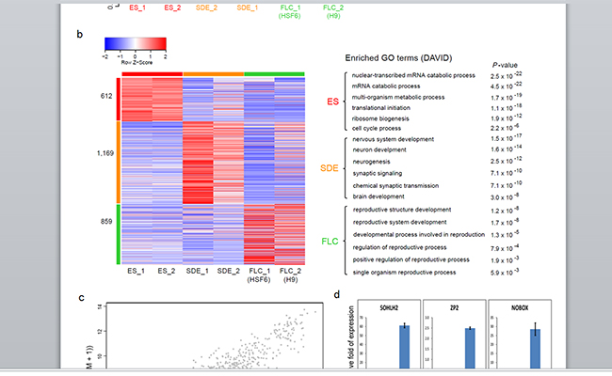Image resolution: width=612 pixels, height=376 pixels.
Task: Select the ES_1 label below the heatmap
Action: (137, 271)
